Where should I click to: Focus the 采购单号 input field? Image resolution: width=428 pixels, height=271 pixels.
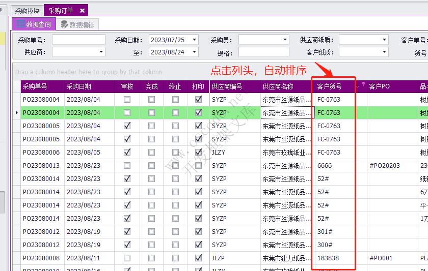[x=78, y=40]
